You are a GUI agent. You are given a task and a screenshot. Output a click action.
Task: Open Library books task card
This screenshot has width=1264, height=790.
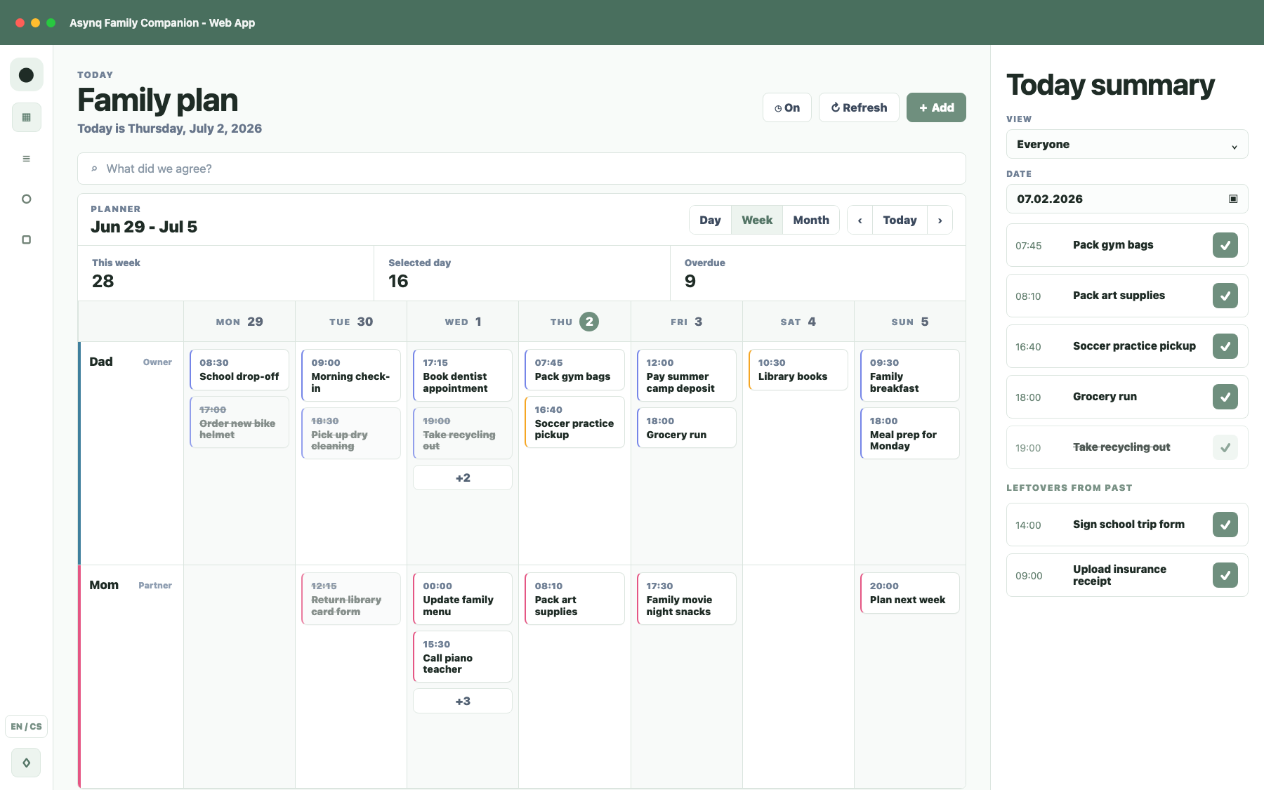tap(798, 369)
